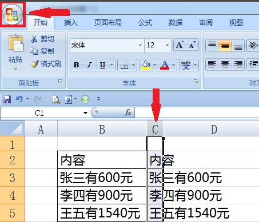Viewport: 259px width, 222px height.
Task: Open the font size dropdown showing 12
Action: pyautogui.click(x=167, y=45)
